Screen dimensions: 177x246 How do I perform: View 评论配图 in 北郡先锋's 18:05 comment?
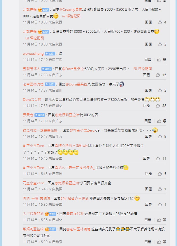[71, 16]
